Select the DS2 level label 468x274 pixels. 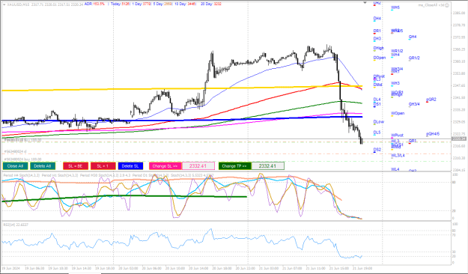377,150
